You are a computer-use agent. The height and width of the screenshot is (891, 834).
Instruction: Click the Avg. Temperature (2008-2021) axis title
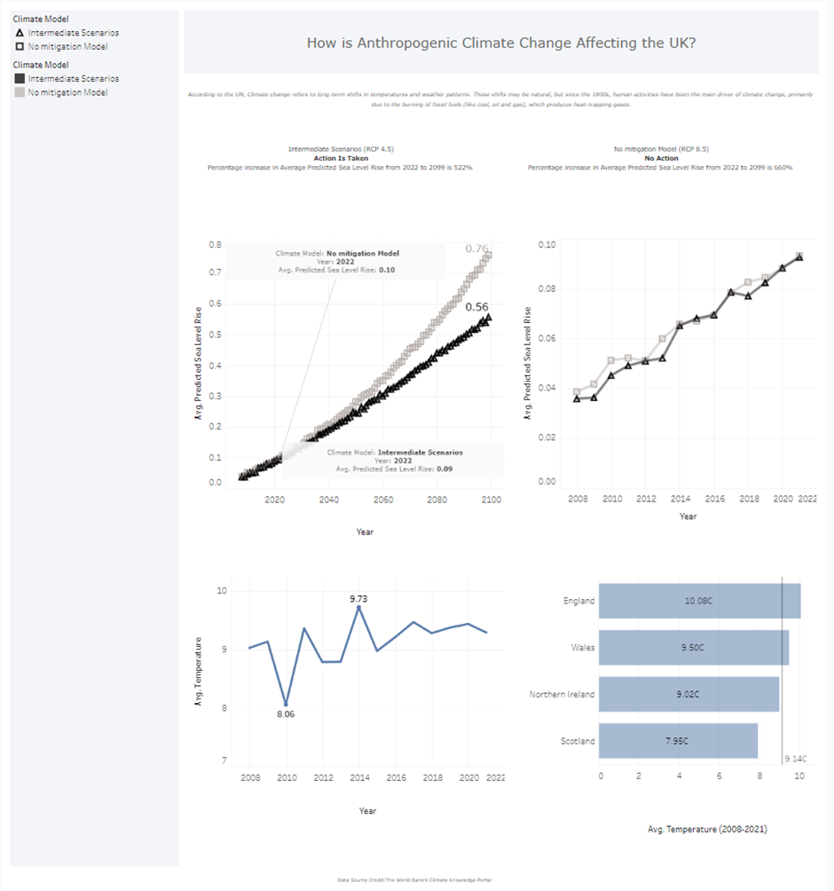click(707, 829)
